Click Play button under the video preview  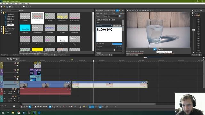coord(155,49)
